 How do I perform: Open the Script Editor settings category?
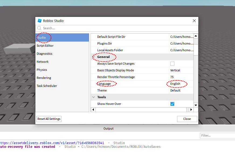pos(62,46)
